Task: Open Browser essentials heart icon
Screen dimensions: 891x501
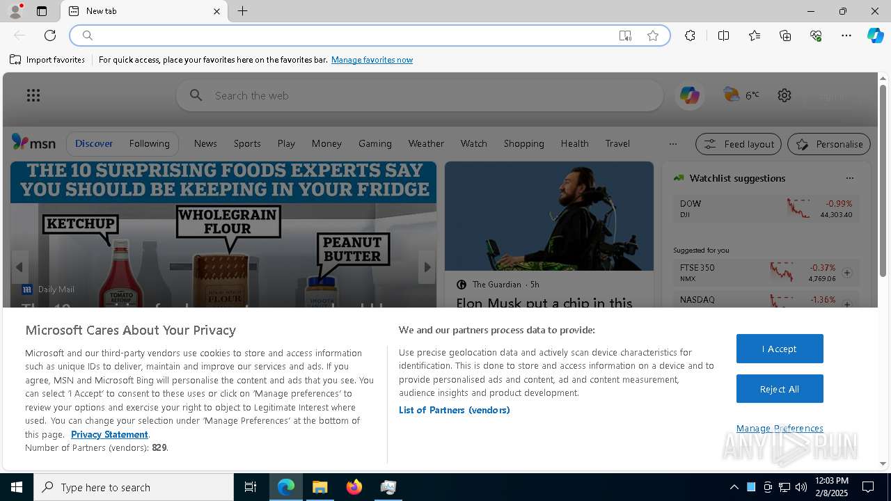Action: pyautogui.click(x=816, y=35)
